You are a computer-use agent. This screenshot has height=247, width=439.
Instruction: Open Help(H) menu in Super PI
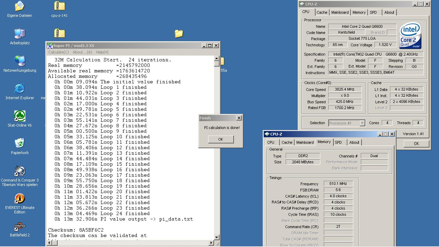102,52
